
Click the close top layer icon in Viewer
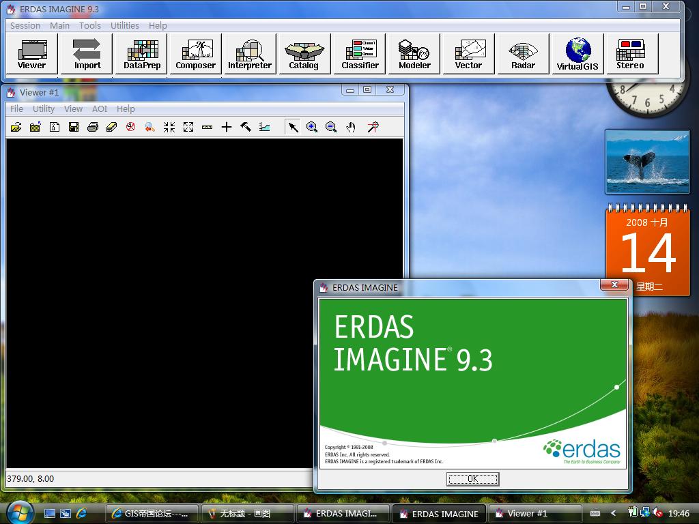point(35,128)
